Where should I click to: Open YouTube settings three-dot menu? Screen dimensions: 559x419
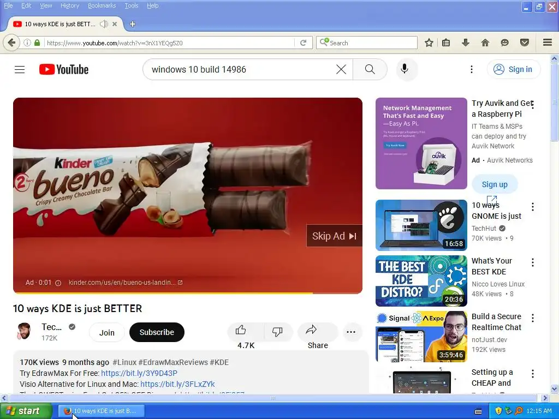click(471, 69)
